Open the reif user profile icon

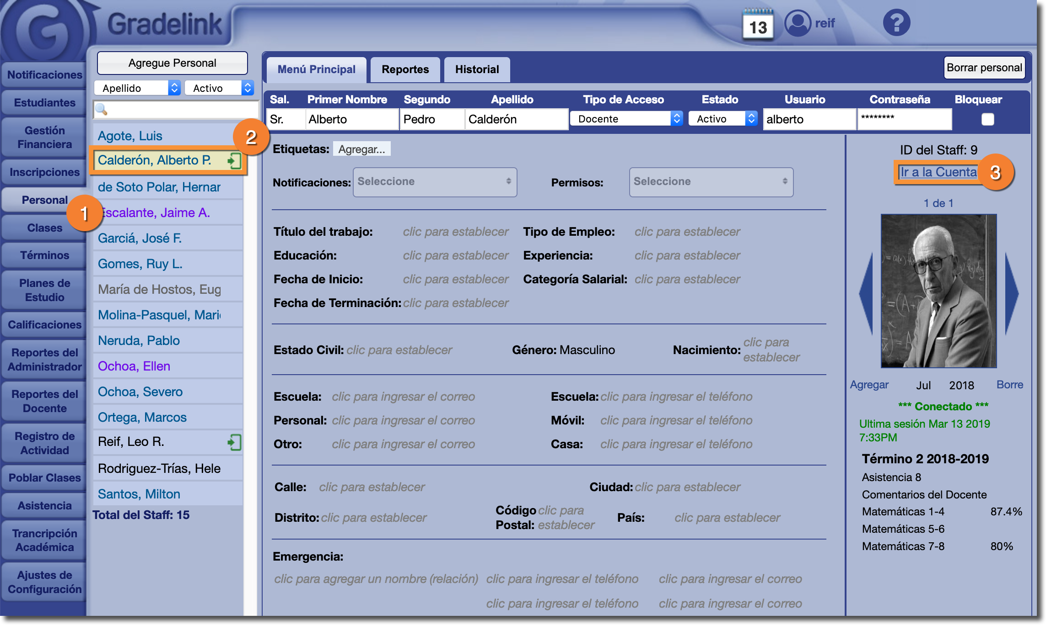click(x=798, y=23)
